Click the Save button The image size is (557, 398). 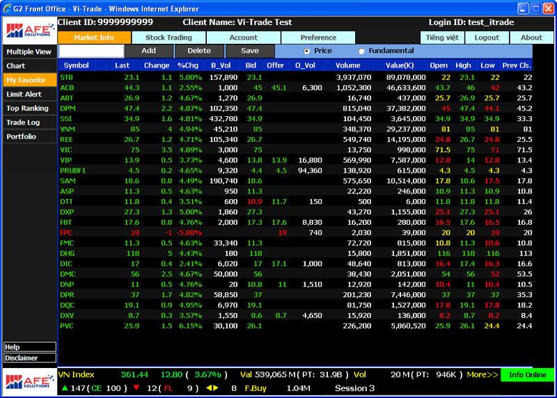click(x=250, y=51)
